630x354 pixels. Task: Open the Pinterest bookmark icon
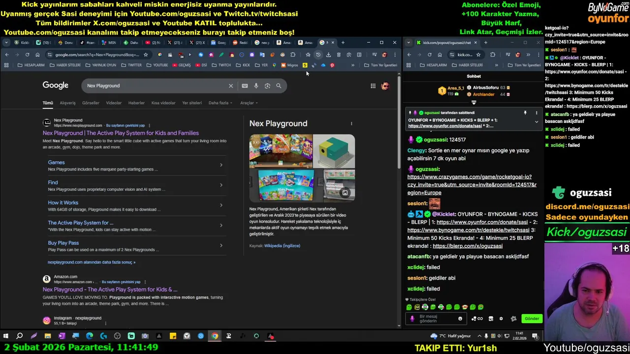(332, 65)
